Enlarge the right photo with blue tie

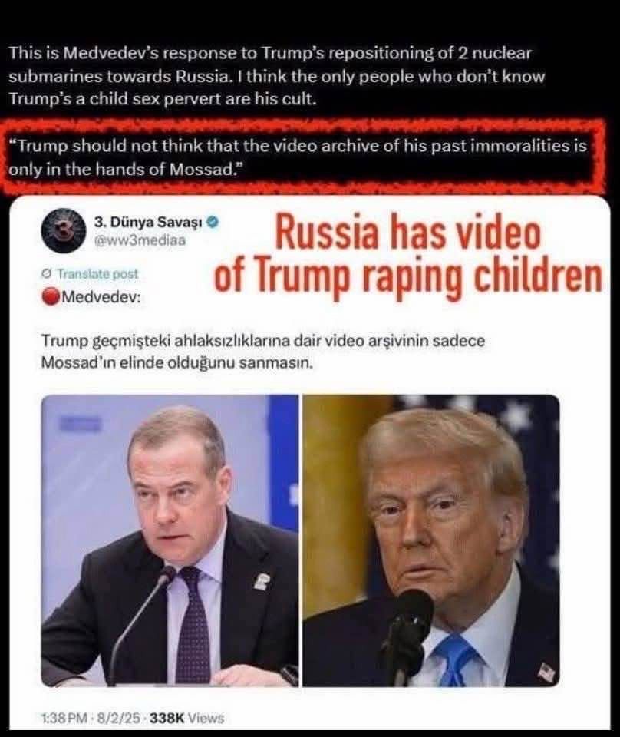click(x=431, y=540)
